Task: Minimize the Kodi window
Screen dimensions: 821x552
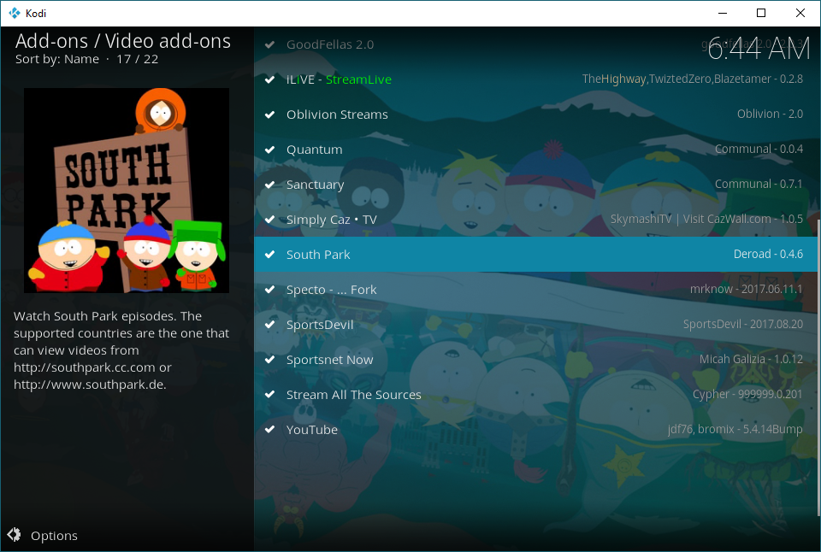Action: tap(723, 13)
